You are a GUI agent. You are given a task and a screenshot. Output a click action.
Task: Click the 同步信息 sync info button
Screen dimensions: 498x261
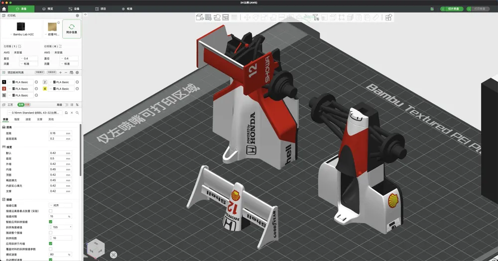(71, 29)
